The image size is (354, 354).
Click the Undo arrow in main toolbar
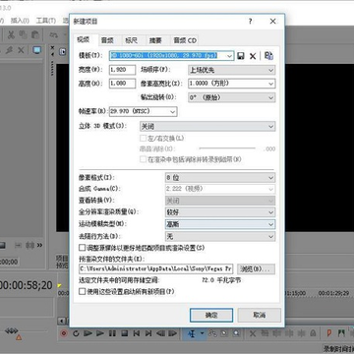(54, 34)
